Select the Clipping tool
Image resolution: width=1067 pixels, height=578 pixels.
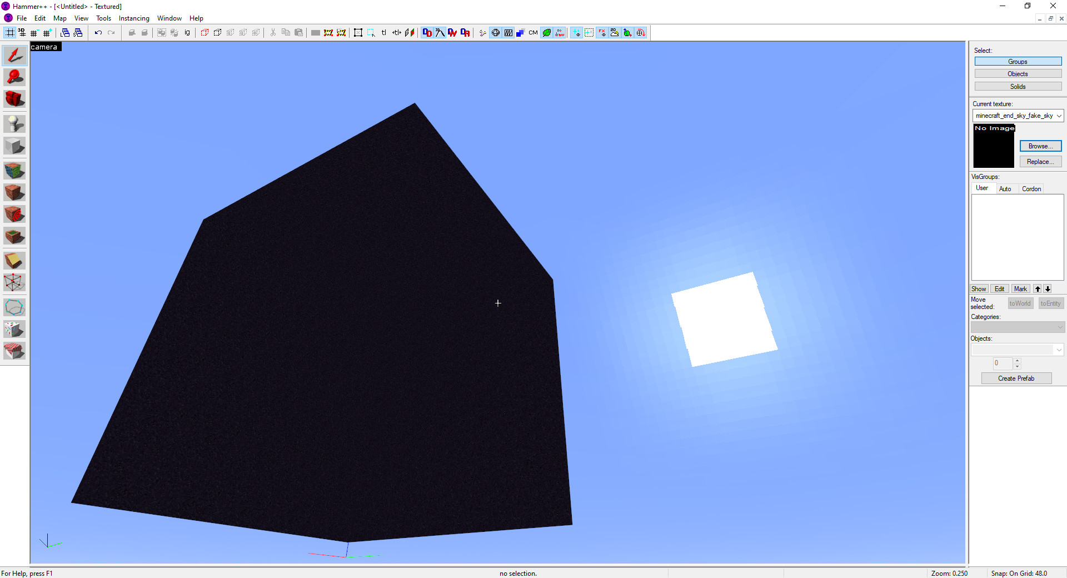(14, 260)
